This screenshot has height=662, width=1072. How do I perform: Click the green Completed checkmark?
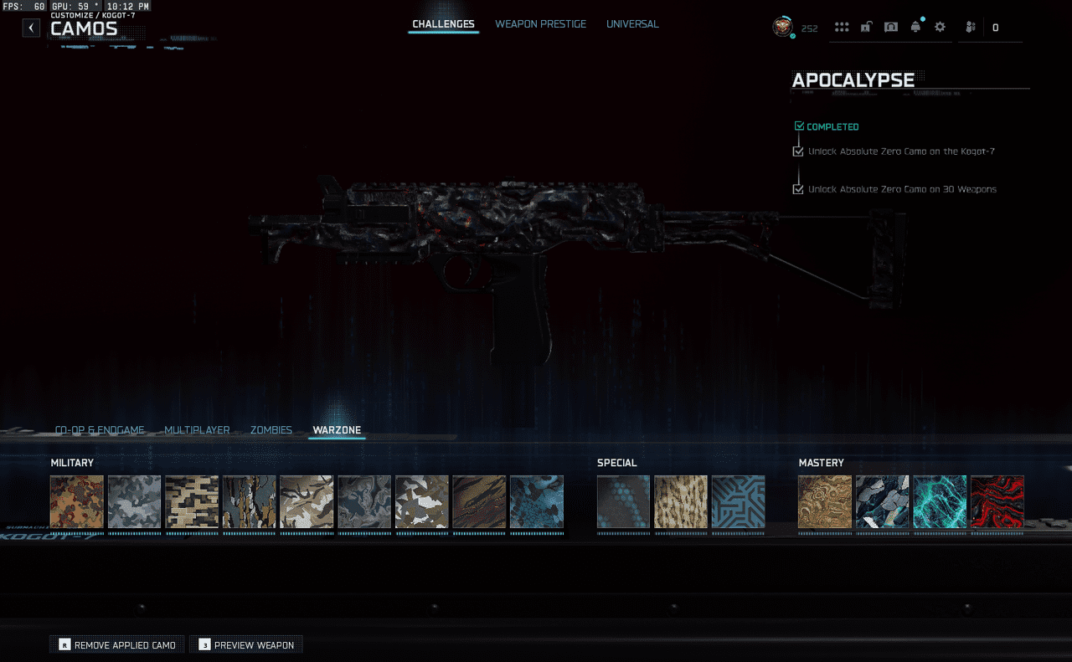[x=799, y=126]
